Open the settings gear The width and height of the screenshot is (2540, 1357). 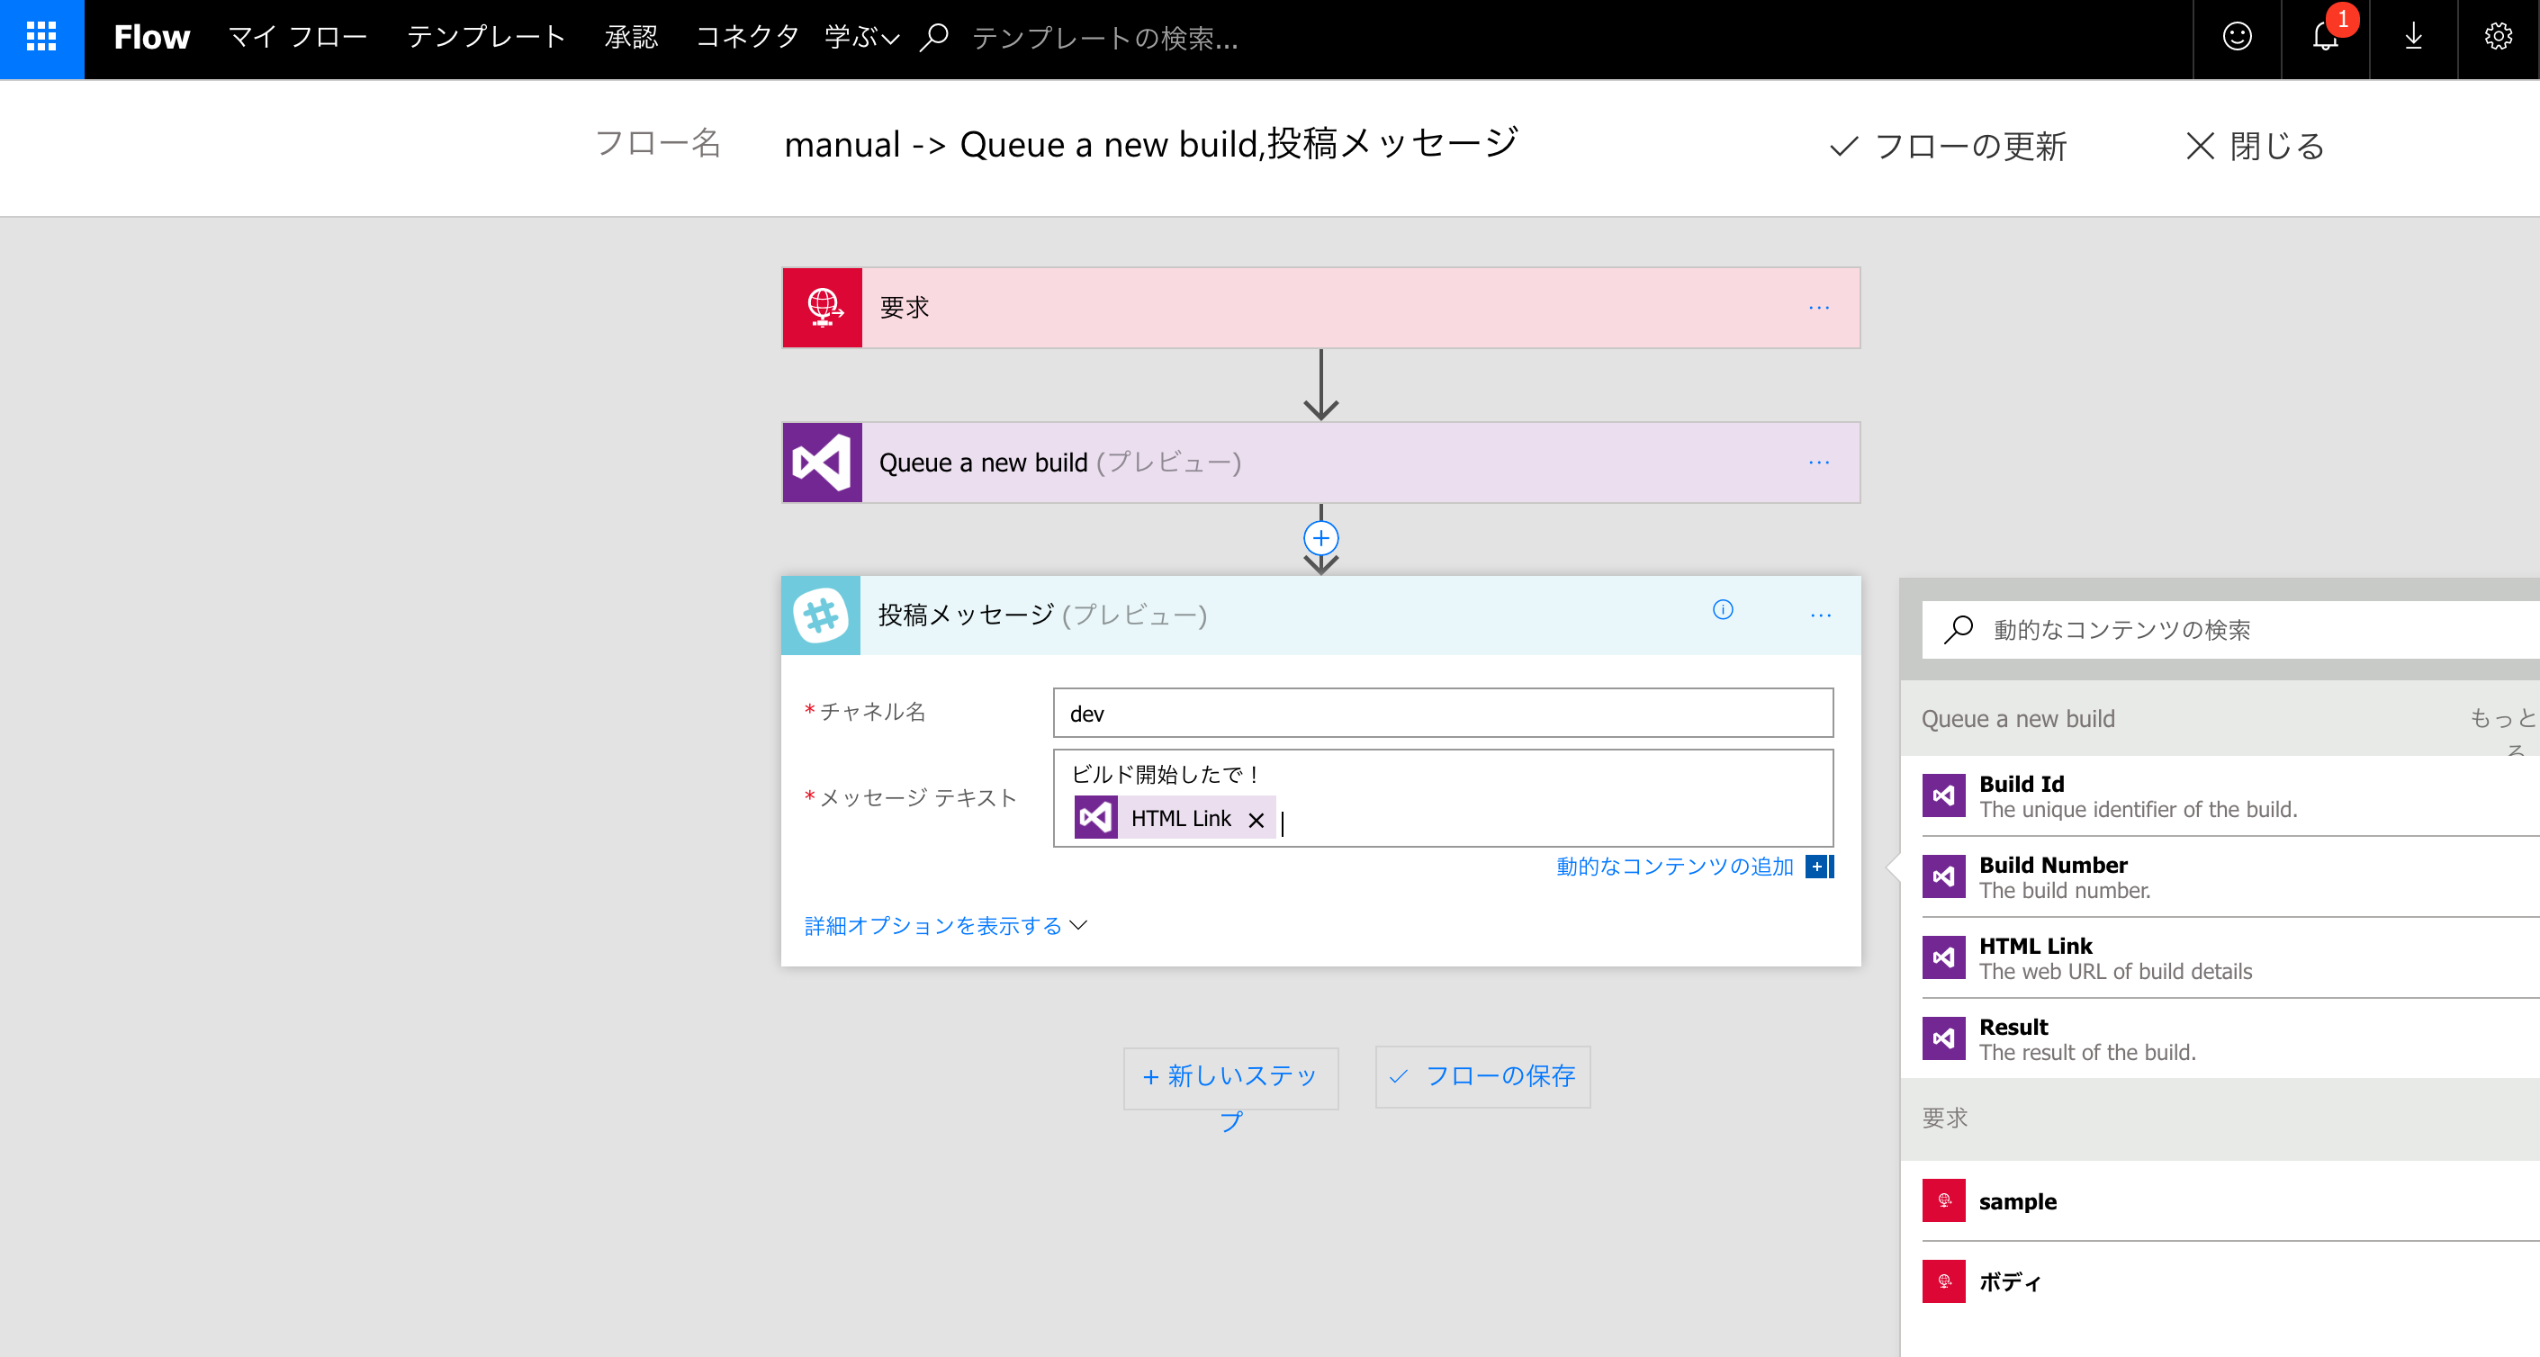click(x=2498, y=38)
